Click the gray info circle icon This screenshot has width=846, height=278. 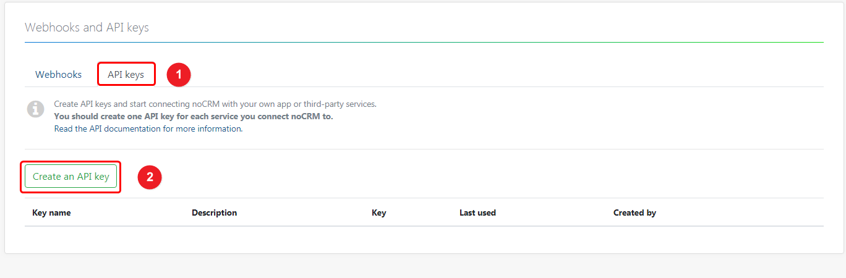pos(36,109)
